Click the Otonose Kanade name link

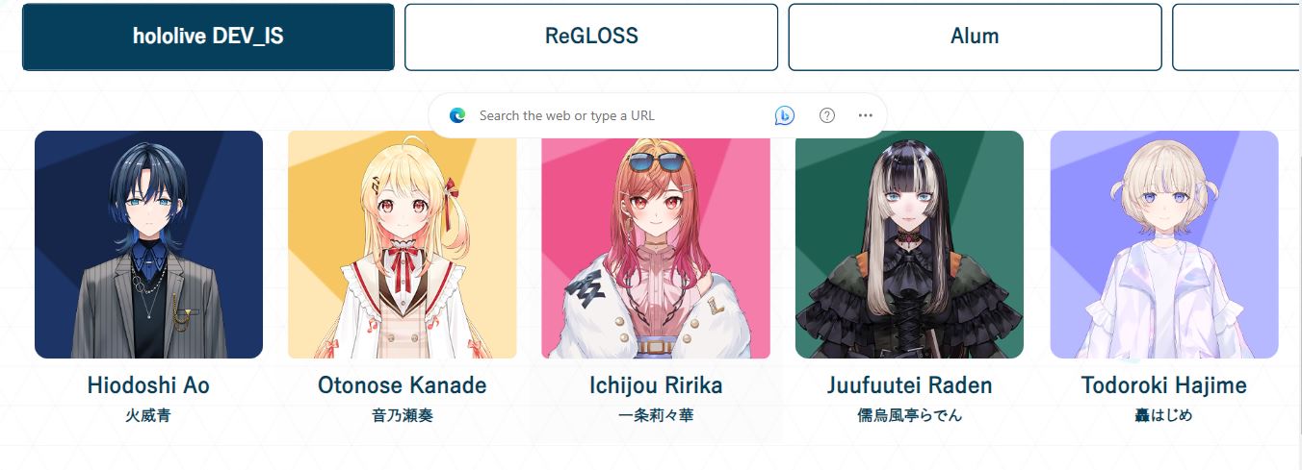[x=403, y=385]
